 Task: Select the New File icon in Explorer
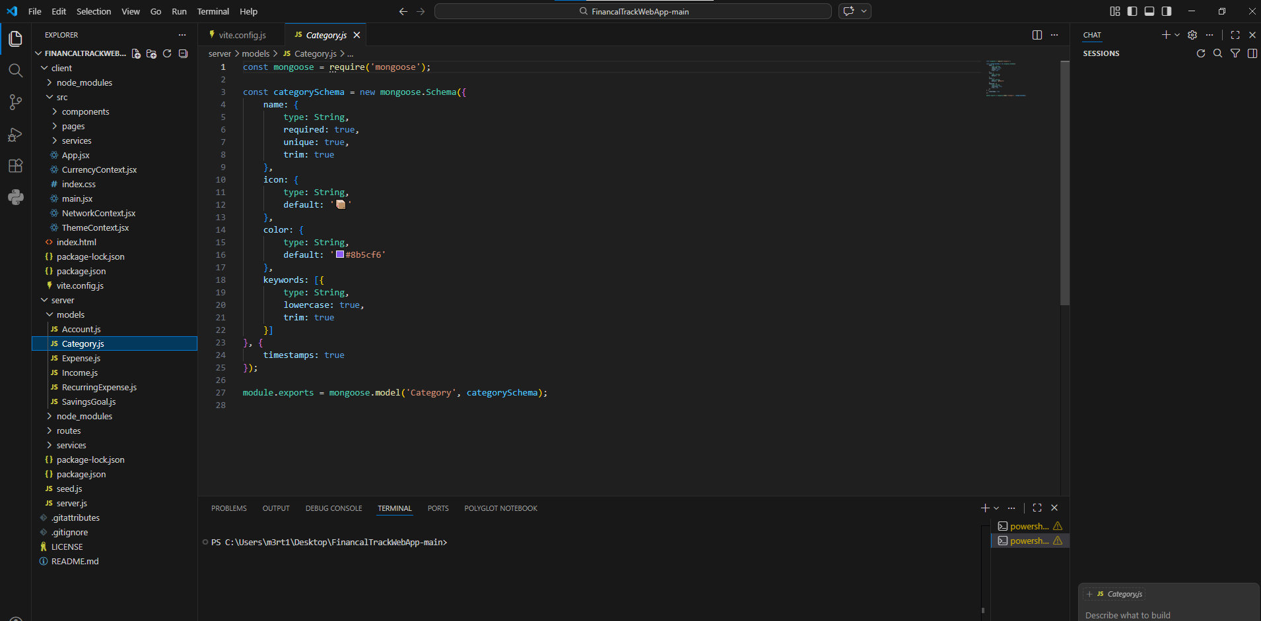pyautogui.click(x=135, y=53)
